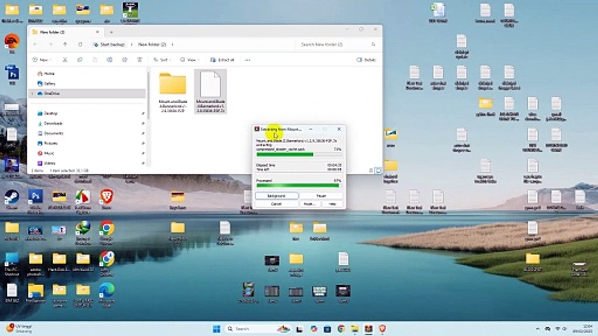Screen dimensions: 598x336
Task: Open the EA app desktop icon
Action: point(12,43)
